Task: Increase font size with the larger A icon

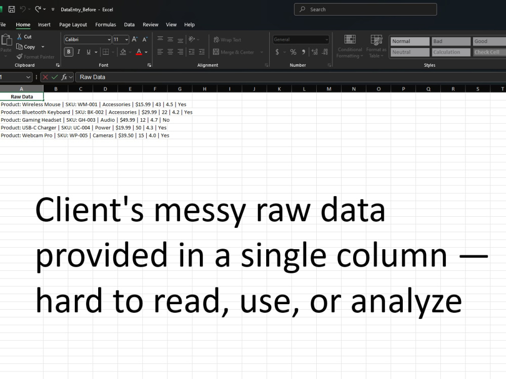Action: click(x=135, y=39)
